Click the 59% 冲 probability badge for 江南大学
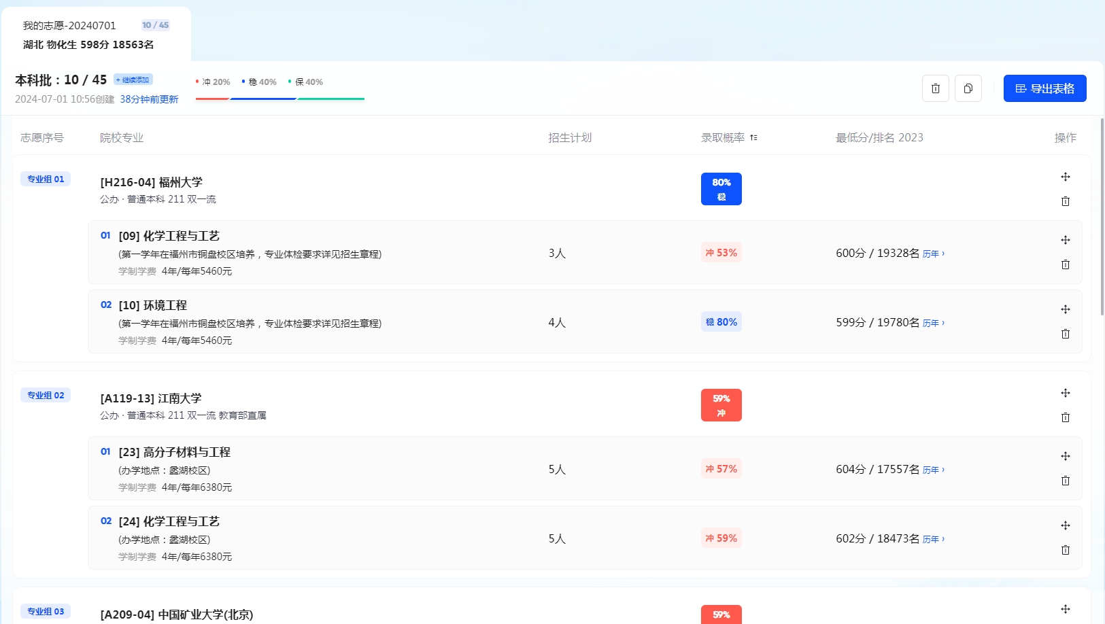The width and height of the screenshot is (1105, 624). (721, 405)
